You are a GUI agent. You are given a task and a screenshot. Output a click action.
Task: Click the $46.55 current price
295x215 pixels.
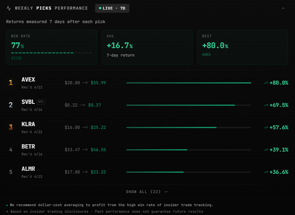tap(98, 150)
